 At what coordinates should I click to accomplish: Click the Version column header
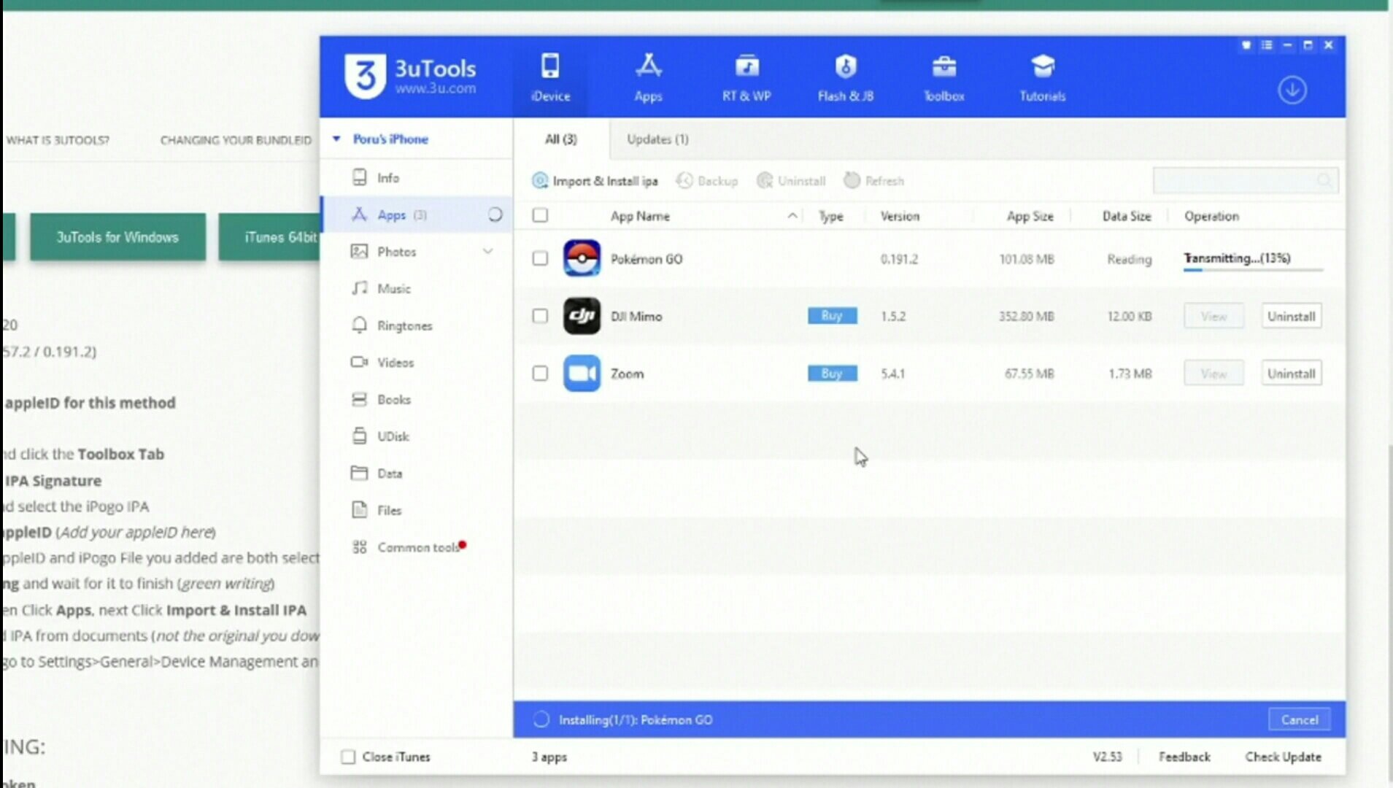coord(900,217)
